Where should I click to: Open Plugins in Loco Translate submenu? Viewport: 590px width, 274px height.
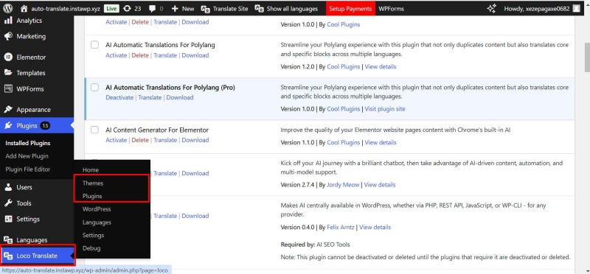(92, 196)
